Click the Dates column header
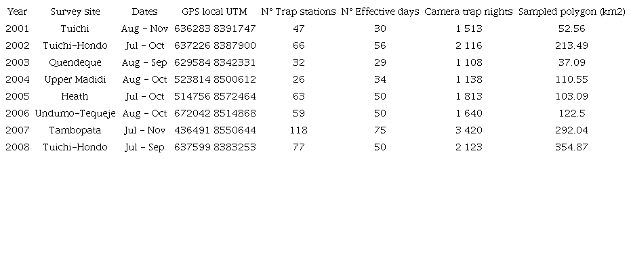 coord(144,12)
